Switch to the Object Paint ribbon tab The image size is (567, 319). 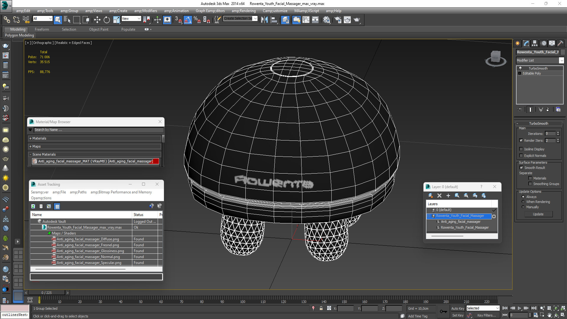pyautogui.click(x=99, y=30)
